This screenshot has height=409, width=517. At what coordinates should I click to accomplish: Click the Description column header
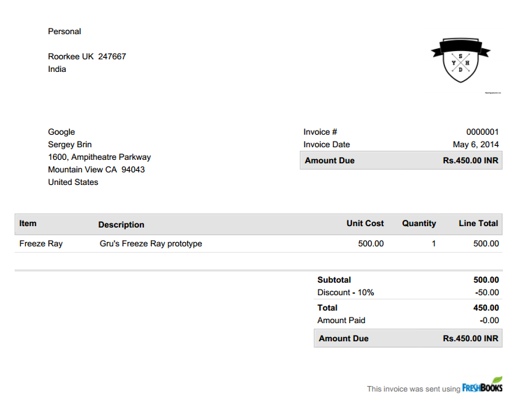click(121, 225)
